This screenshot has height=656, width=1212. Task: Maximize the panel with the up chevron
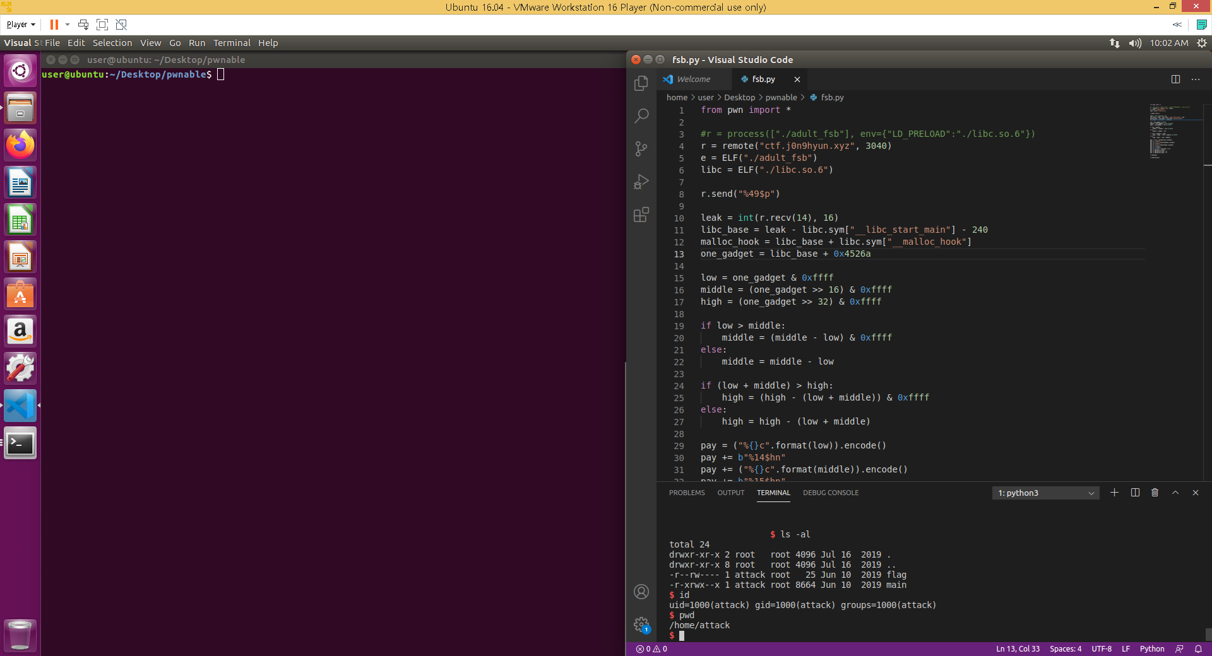pos(1175,493)
